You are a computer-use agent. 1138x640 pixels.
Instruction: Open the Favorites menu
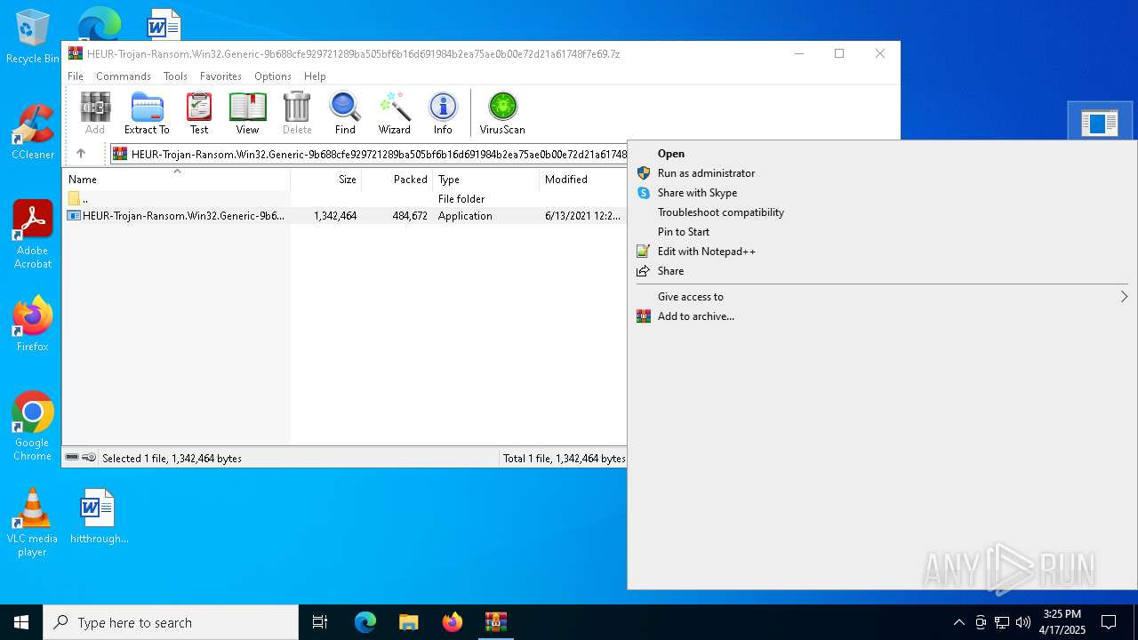(x=220, y=76)
